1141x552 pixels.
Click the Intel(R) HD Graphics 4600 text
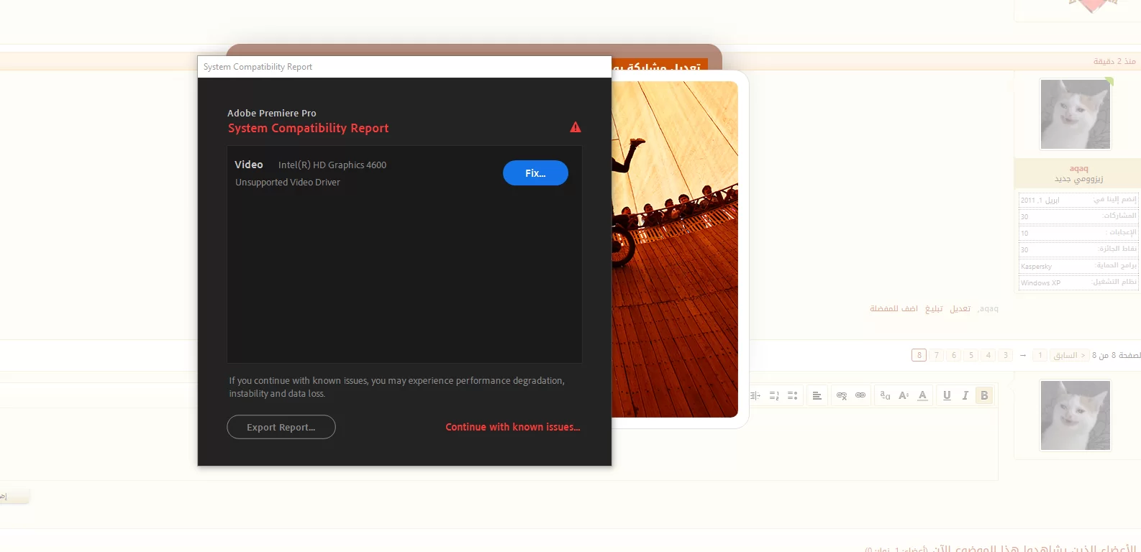coord(332,165)
